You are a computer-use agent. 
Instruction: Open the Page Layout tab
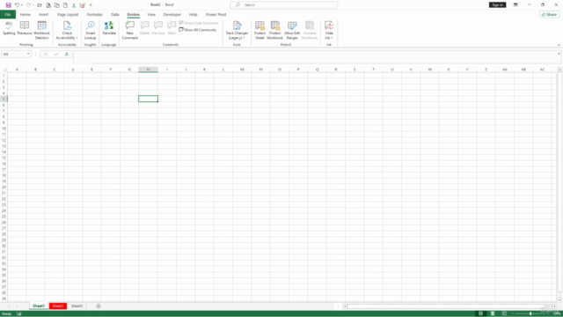(68, 15)
